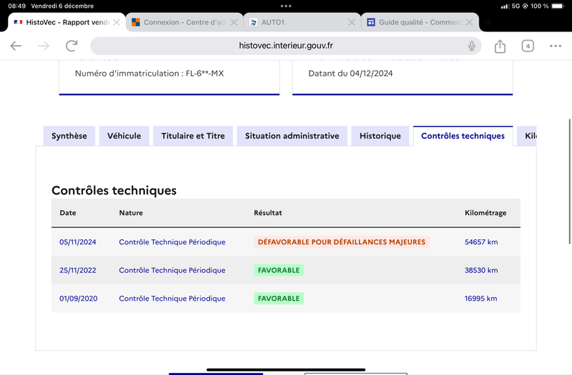Image resolution: width=572 pixels, height=375 pixels.
Task: Click the Nature column header
Action: click(131, 213)
